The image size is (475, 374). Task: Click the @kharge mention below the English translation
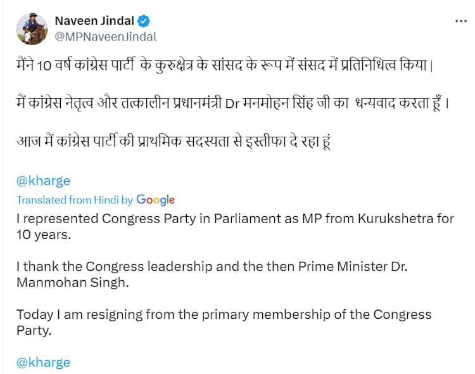pos(43,363)
